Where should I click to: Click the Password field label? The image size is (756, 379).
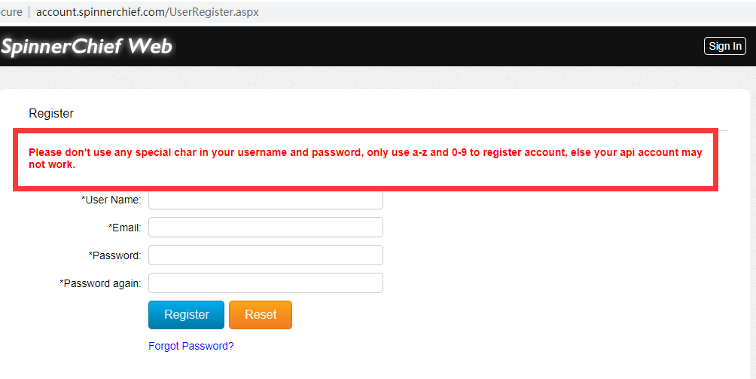114,255
